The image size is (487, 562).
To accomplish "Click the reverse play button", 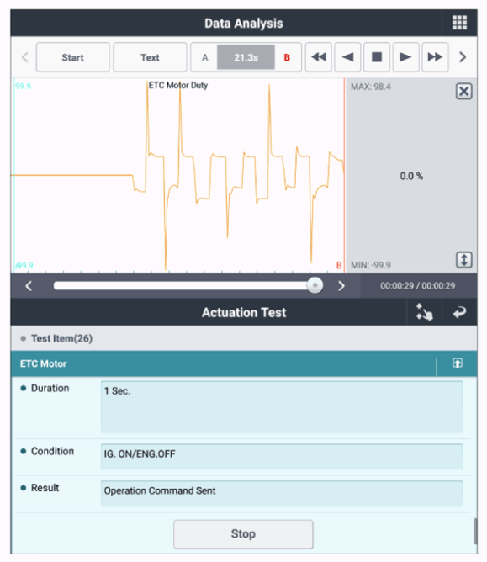I will (347, 57).
